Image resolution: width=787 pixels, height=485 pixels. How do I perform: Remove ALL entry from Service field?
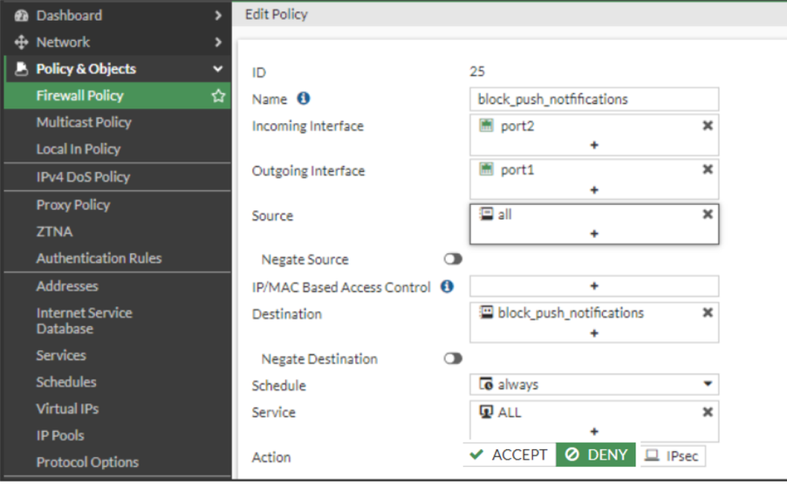click(x=708, y=412)
